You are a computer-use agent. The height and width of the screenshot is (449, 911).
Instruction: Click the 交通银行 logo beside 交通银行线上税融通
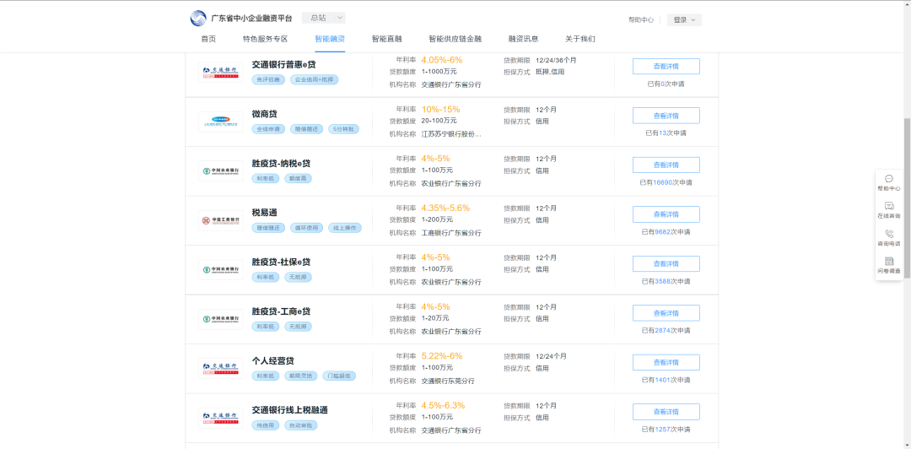(x=221, y=418)
